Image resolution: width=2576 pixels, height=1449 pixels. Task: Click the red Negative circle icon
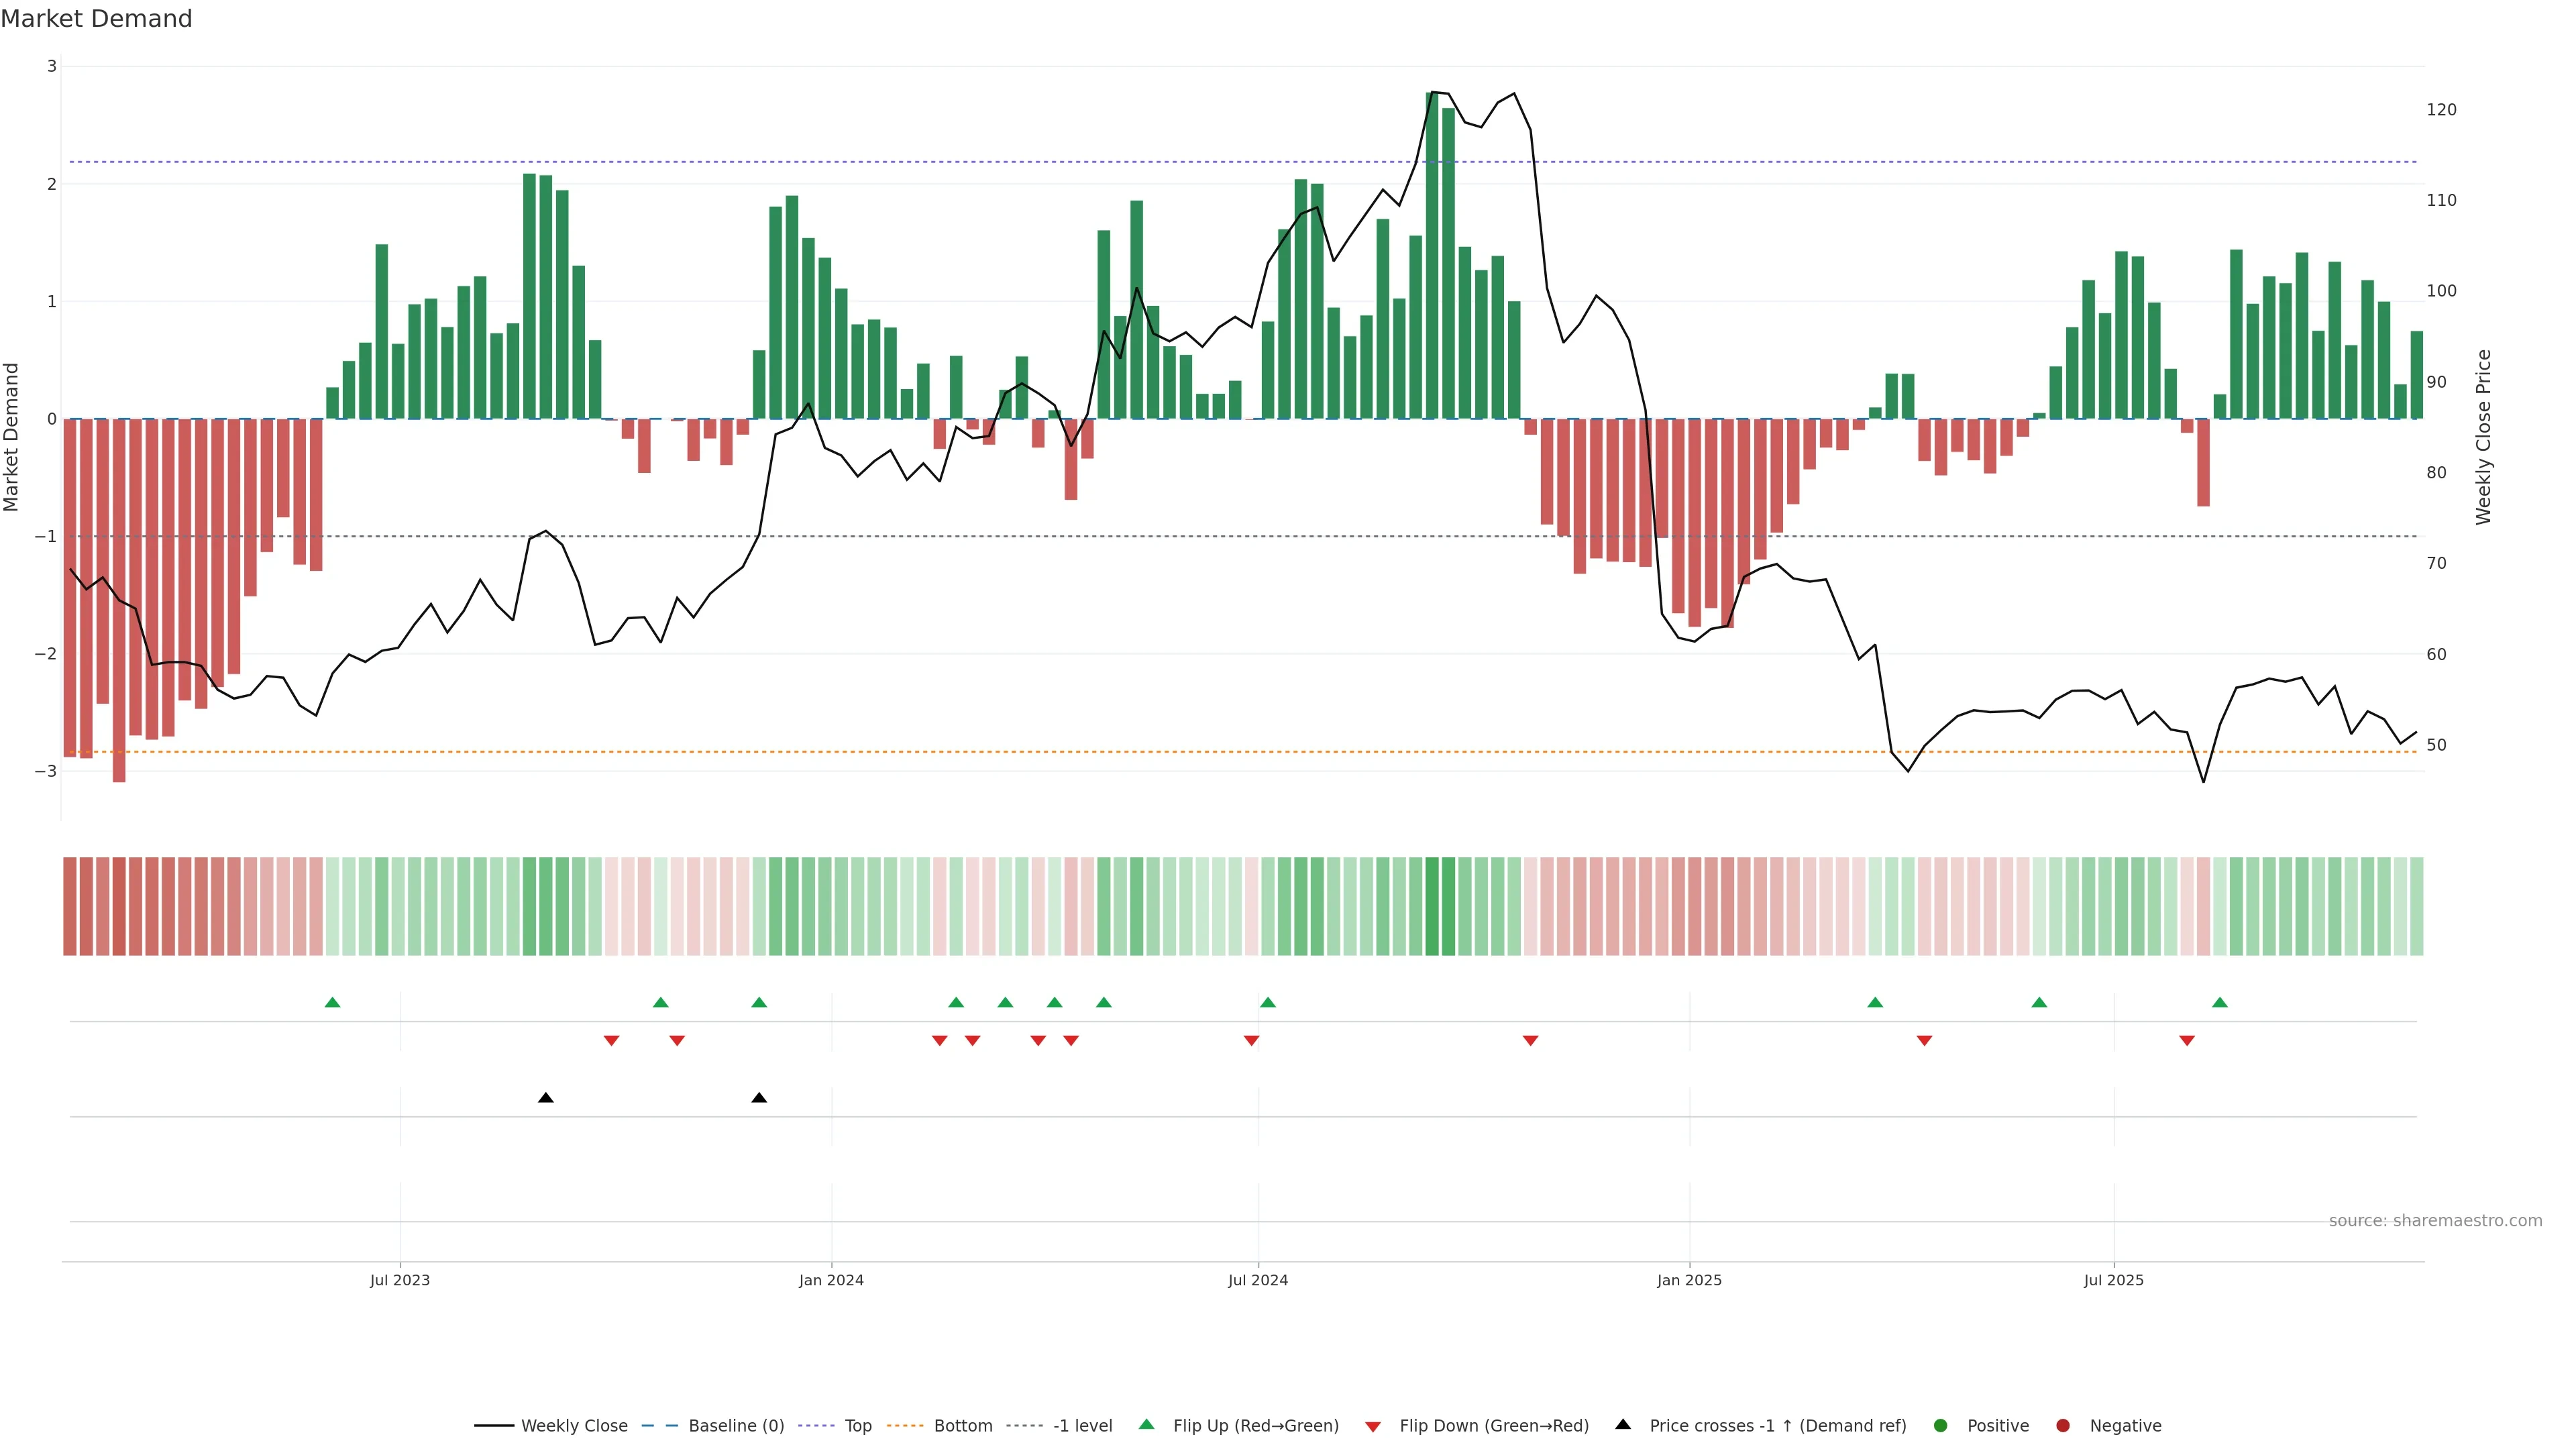[x=2063, y=1425]
